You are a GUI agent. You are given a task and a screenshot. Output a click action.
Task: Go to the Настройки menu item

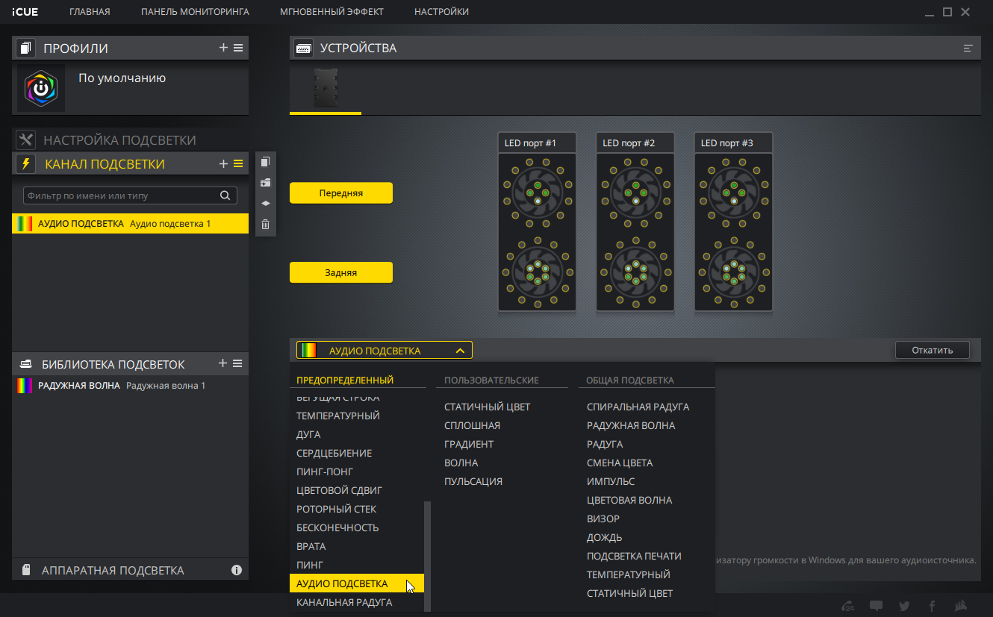tap(441, 12)
